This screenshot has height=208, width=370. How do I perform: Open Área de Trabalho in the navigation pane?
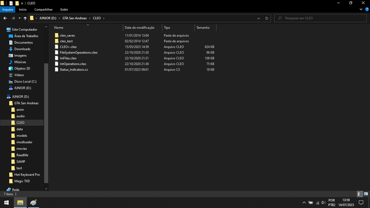click(26, 36)
